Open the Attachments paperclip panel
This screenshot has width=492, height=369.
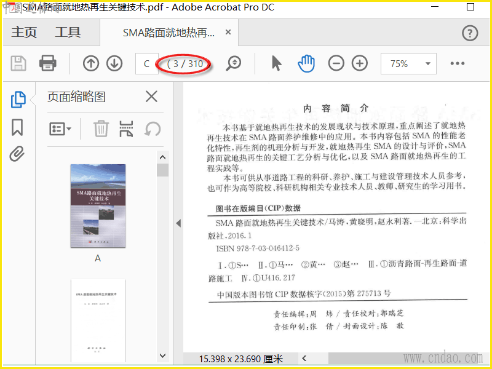17,154
